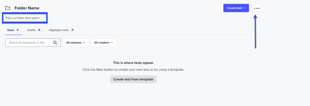Click the magnifying glass search icon
310x106 pixels.
point(55,43)
